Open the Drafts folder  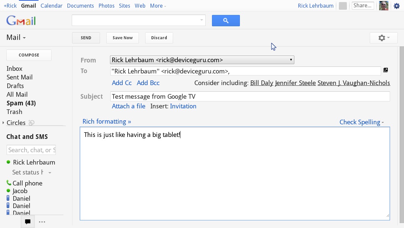[x=15, y=86]
